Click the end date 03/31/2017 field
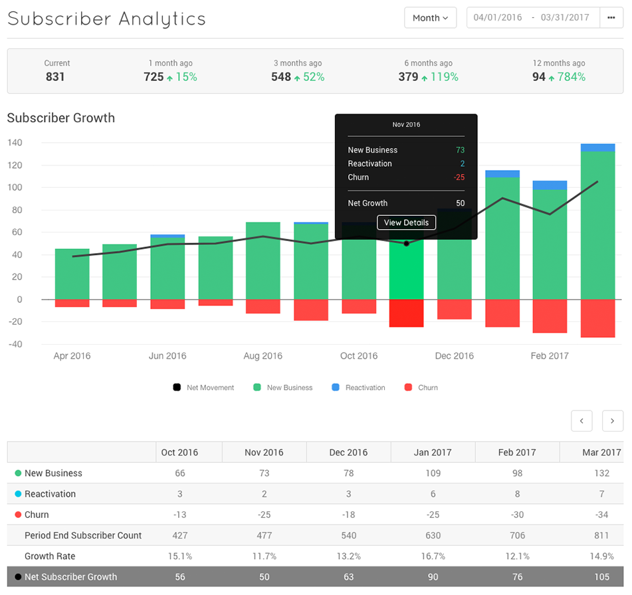Image resolution: width=632 pixels, height=595 pixels. point(565,17)
